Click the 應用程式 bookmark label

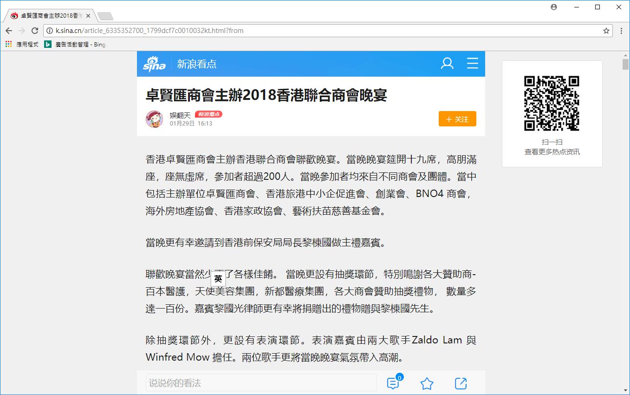27,44
